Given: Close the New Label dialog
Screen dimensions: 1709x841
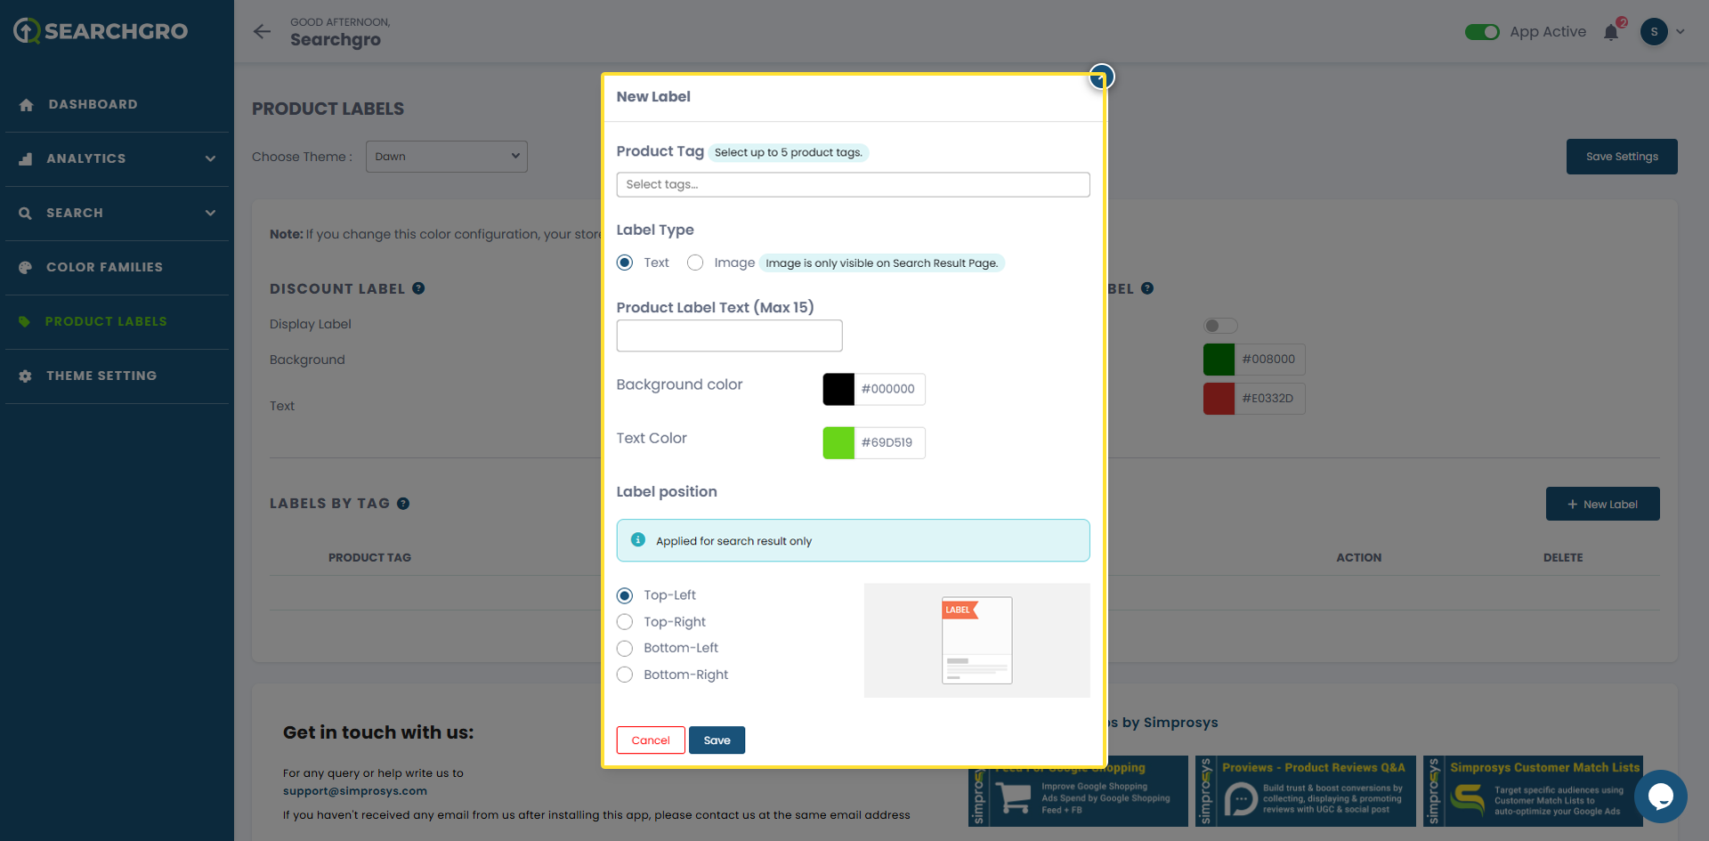Looking at the screenshot, I should (x=1102, y=77).
